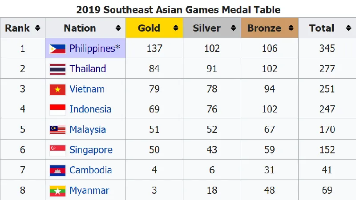Open the Thailand link
The width and height of the screenshot is (356, 200).
point(88,69)
